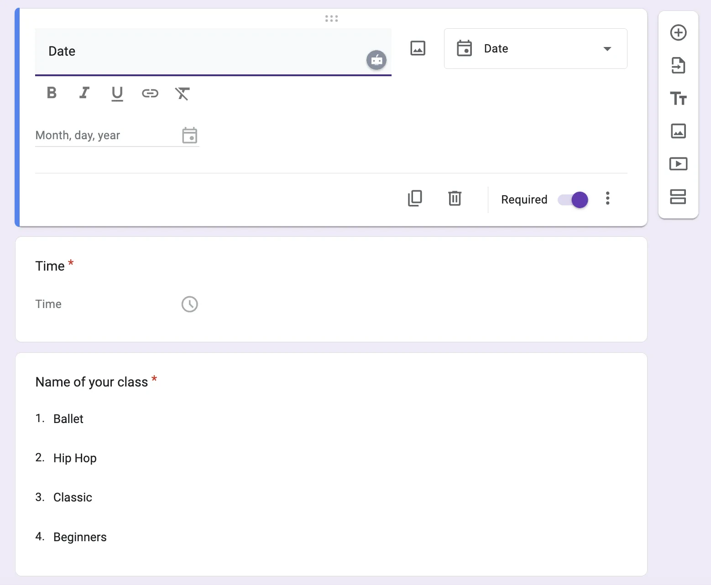Delete the Date question
The height and width of the screenshot is (585, 711).
point(455,198)
